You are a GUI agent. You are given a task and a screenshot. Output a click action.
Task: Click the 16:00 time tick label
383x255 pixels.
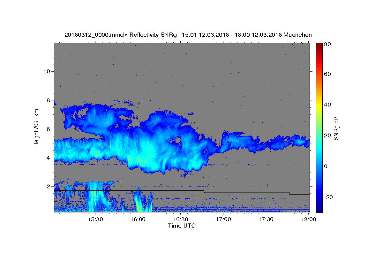click(138, 220)
